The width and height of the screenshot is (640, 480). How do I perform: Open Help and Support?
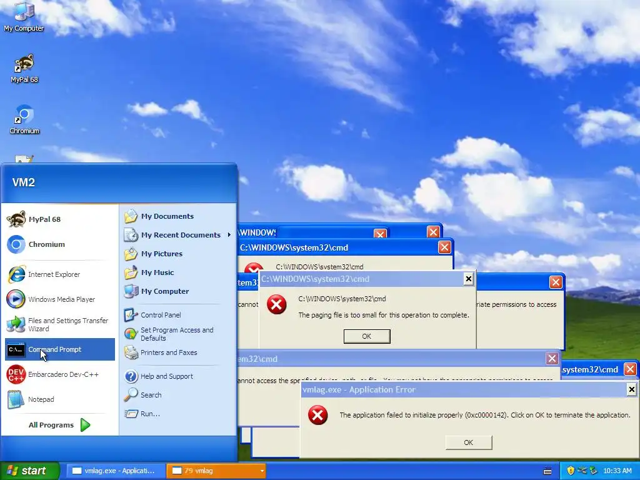click(x=177, y=376)
